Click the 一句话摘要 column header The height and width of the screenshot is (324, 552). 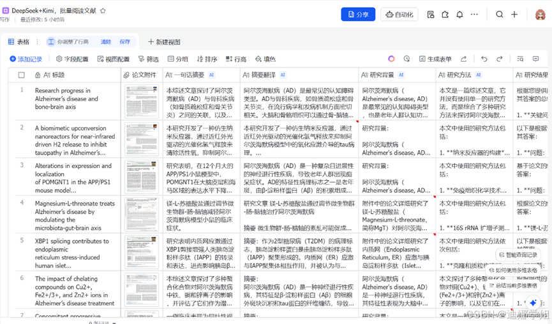[202, 74]
